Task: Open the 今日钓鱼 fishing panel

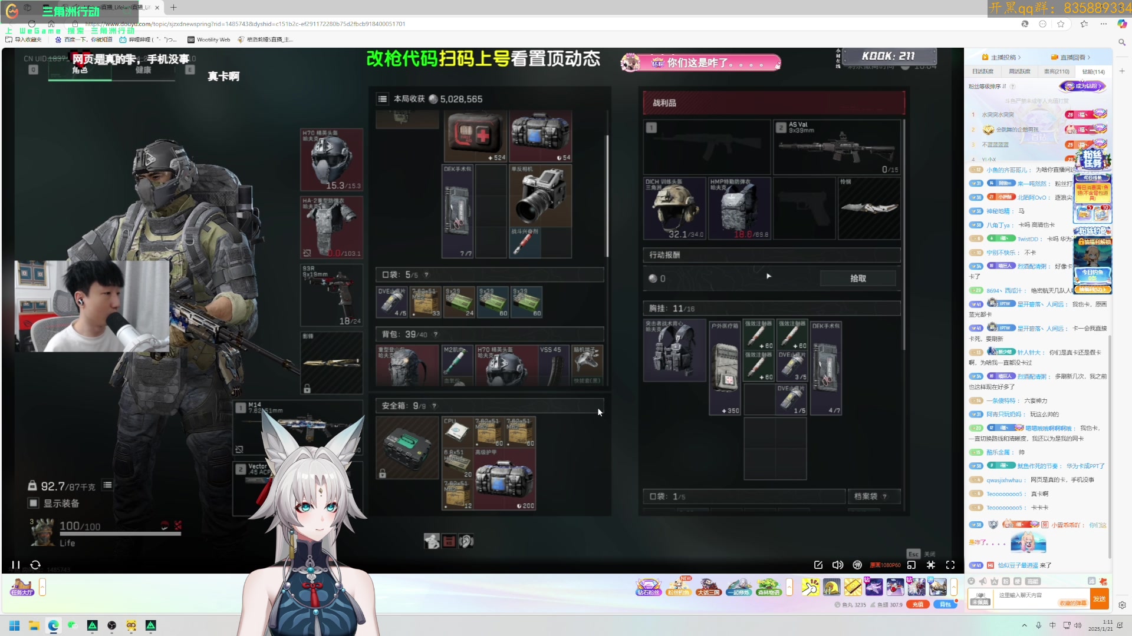Action: click(1092, 274)
